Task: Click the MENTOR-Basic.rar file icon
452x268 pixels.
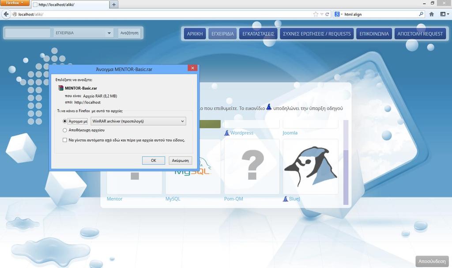Action: (x=60, y=88)
